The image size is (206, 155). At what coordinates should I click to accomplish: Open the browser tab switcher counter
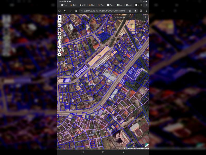(x=141, y=11)
